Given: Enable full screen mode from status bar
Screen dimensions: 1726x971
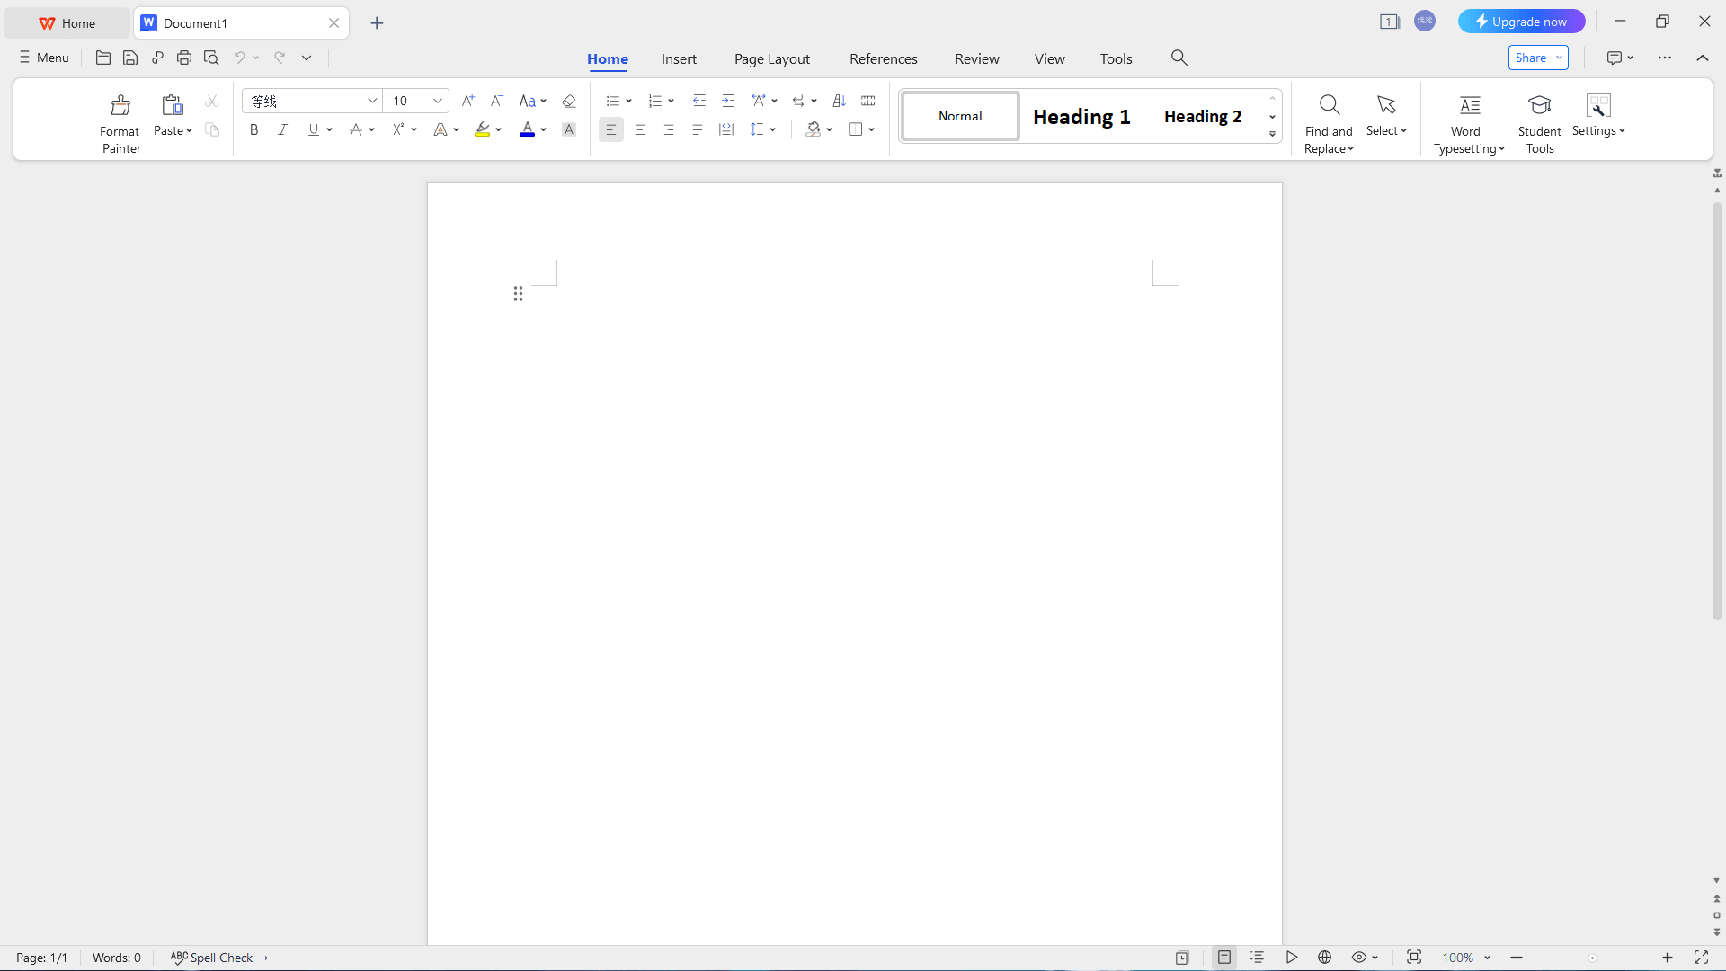Looking at the screenshot, I should [1701, 958].
